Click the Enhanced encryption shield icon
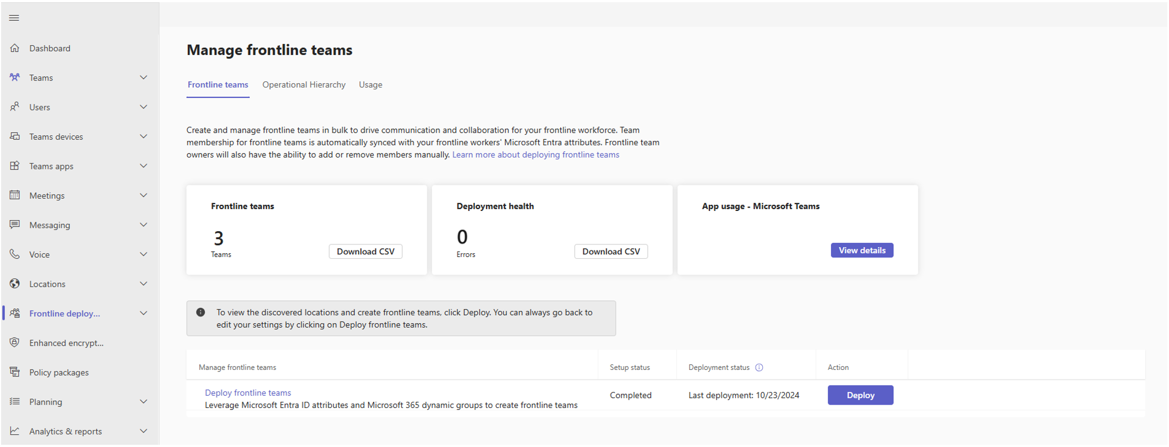The height and width of the screenshot is (447, 1169). click(x=15, y=343)
